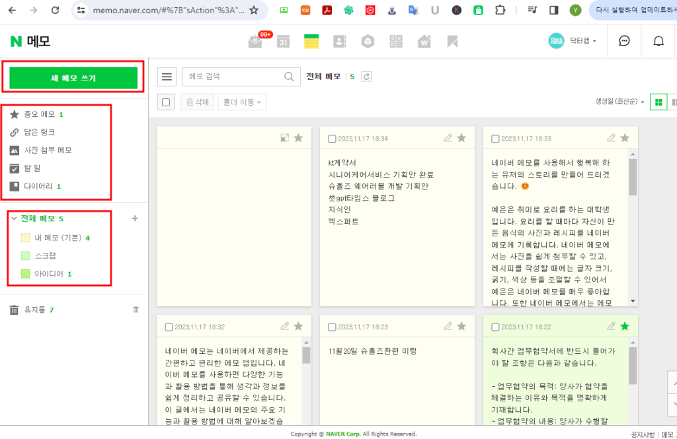This screenshot has width=677, height=439.
Task: Star the blank new memo
Action: tap(298, 138)
